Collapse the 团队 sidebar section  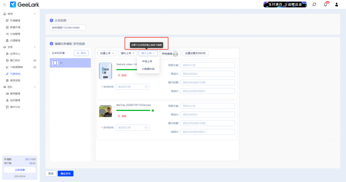[35, 87]
